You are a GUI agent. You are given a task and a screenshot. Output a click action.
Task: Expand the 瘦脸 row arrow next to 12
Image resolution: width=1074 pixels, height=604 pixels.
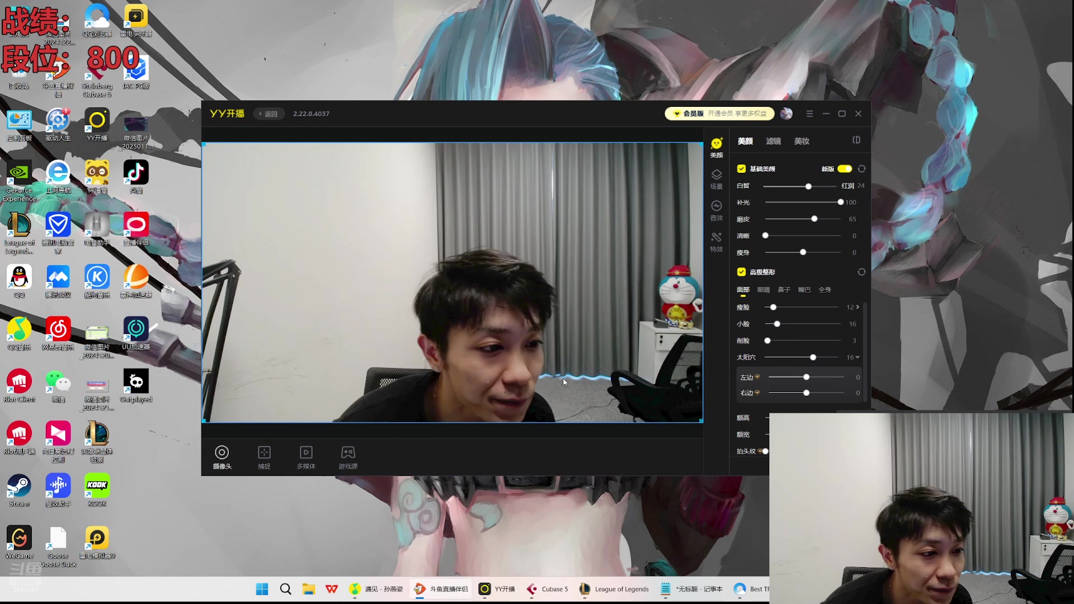tap(858, 307)
